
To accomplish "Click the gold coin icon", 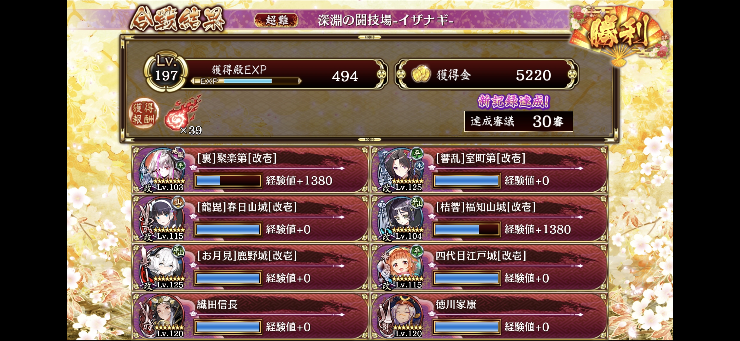I will pos(421,74).
